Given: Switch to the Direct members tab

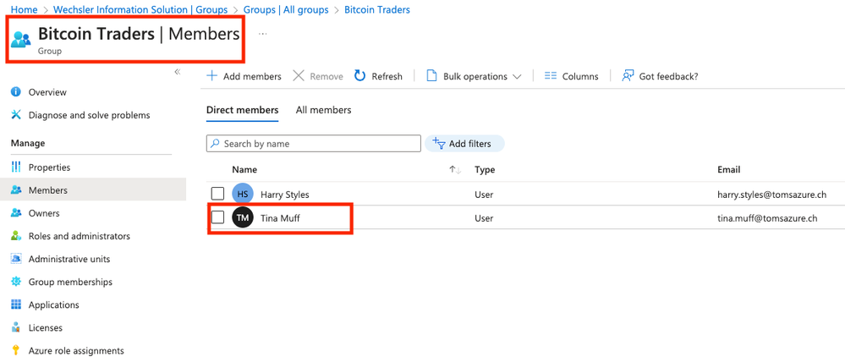Looking at the screenshot, I should click(243, 110).
